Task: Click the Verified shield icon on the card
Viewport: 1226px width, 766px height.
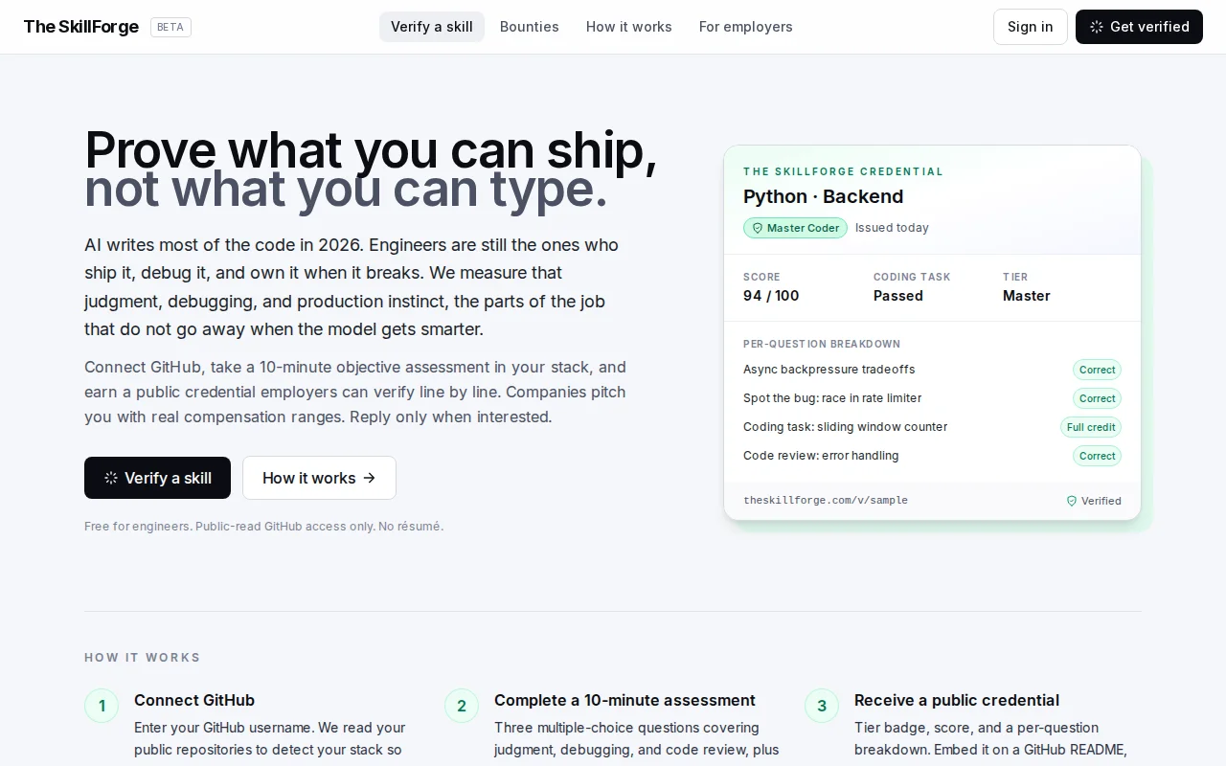Action: click(1072, 501)
